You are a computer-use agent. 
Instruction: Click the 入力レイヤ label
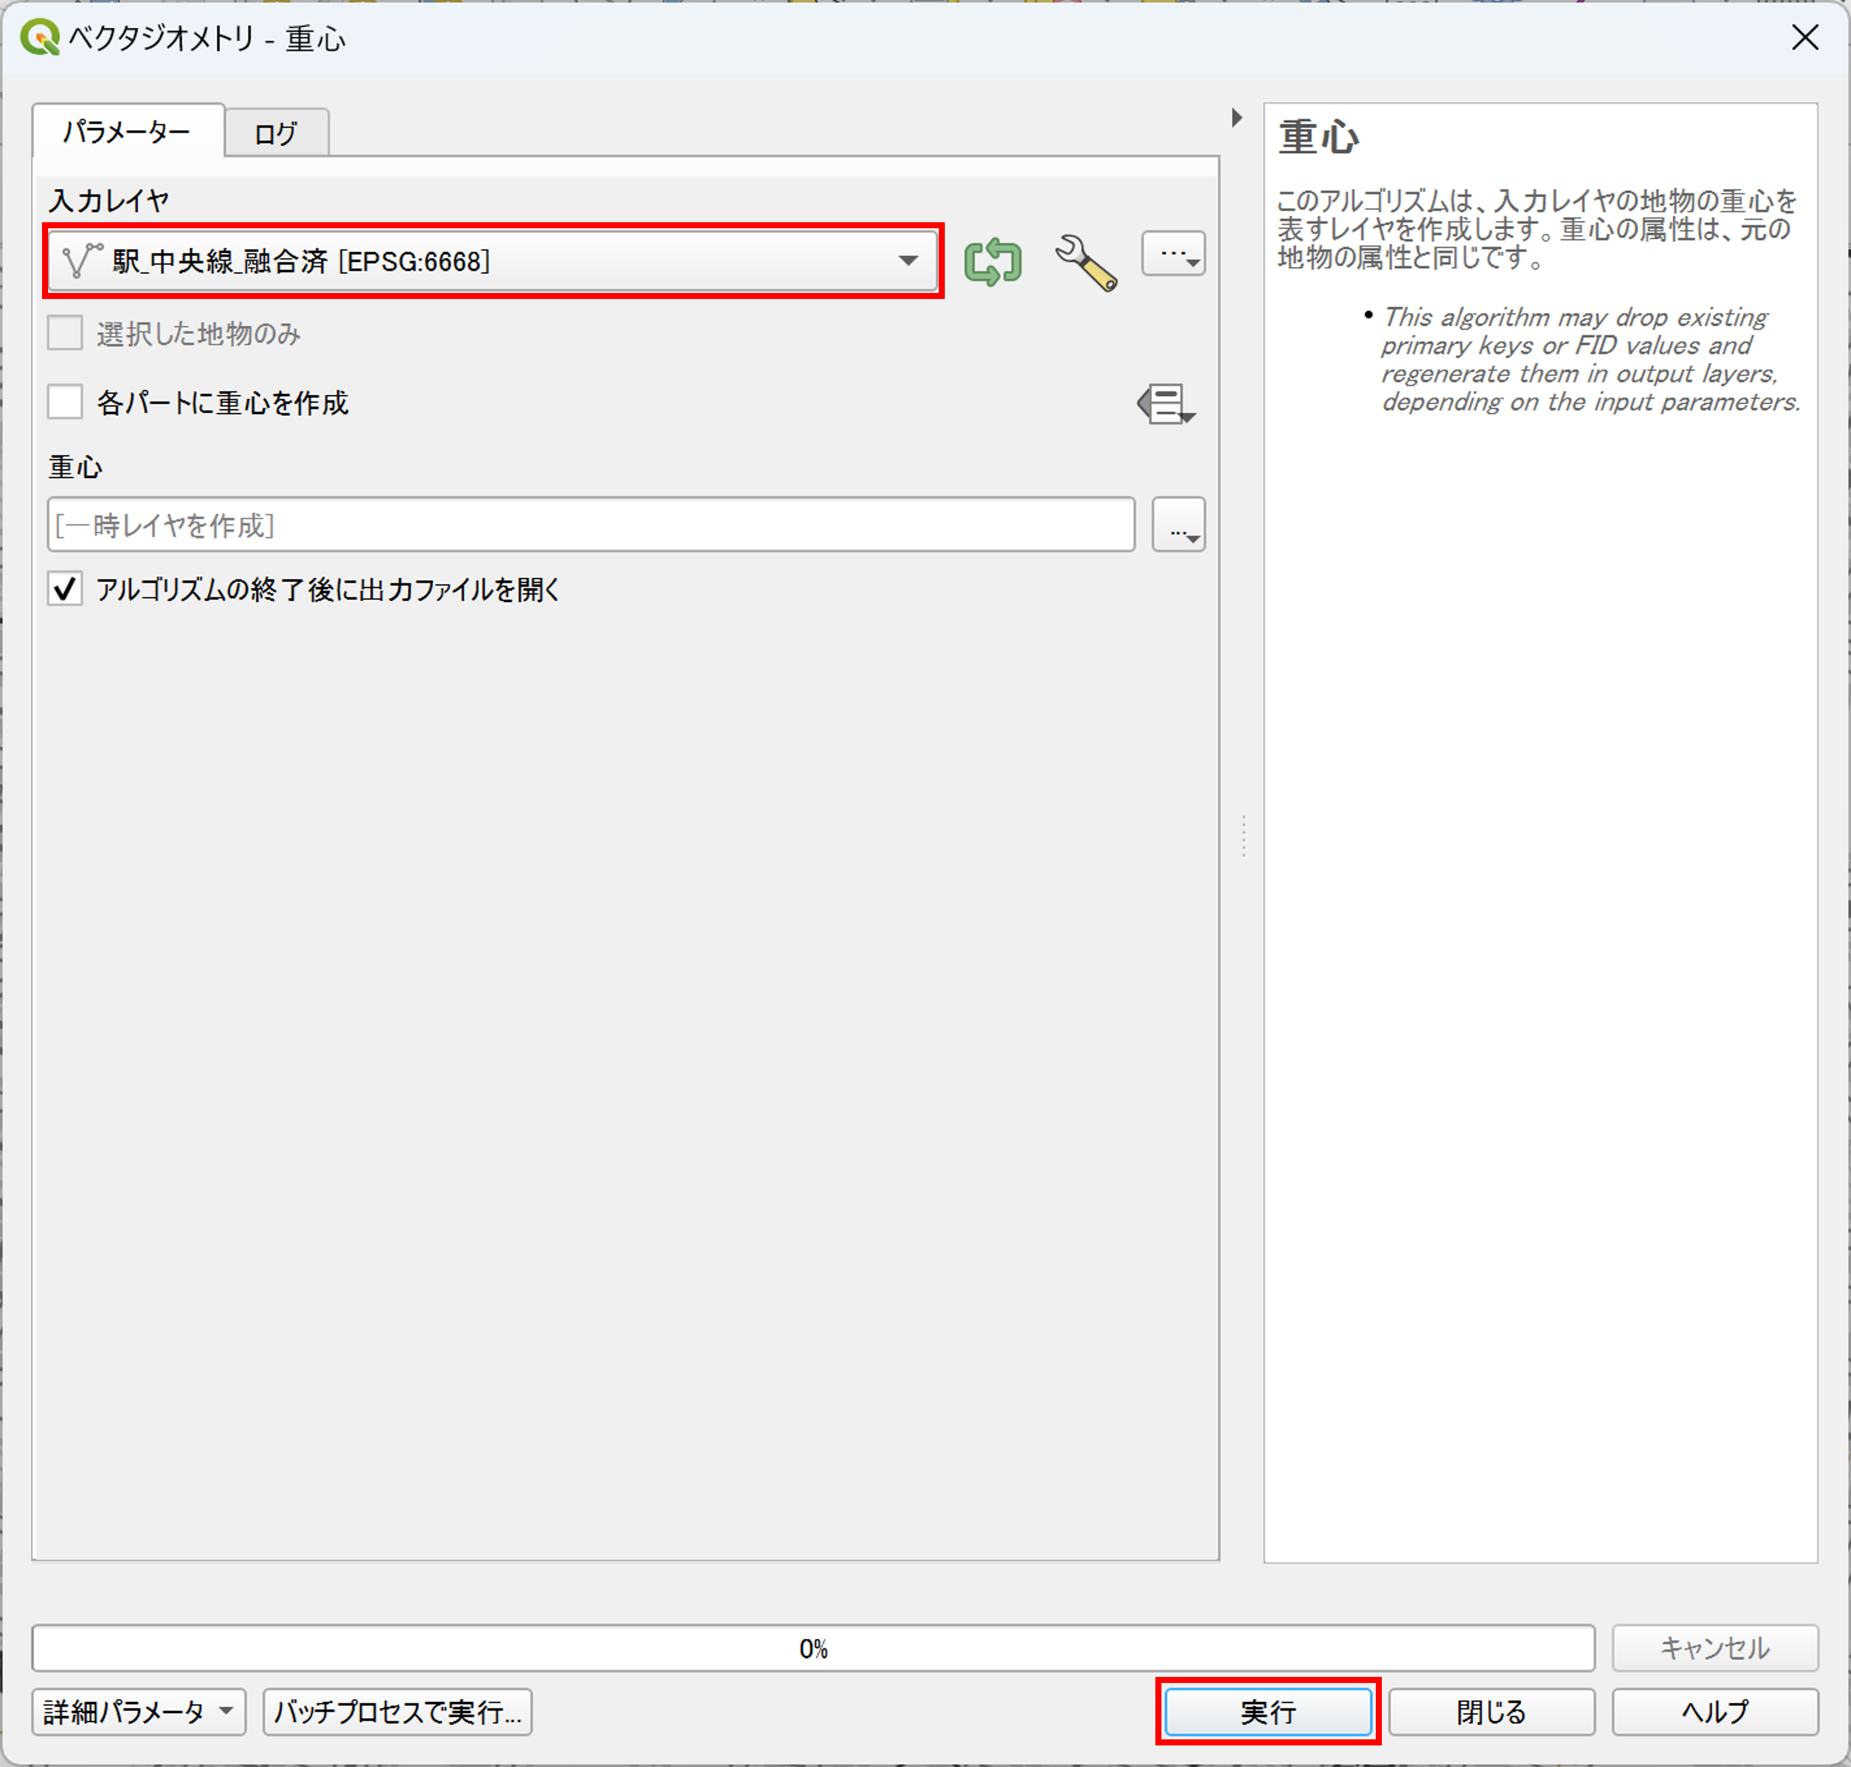[x=109, y=201]
